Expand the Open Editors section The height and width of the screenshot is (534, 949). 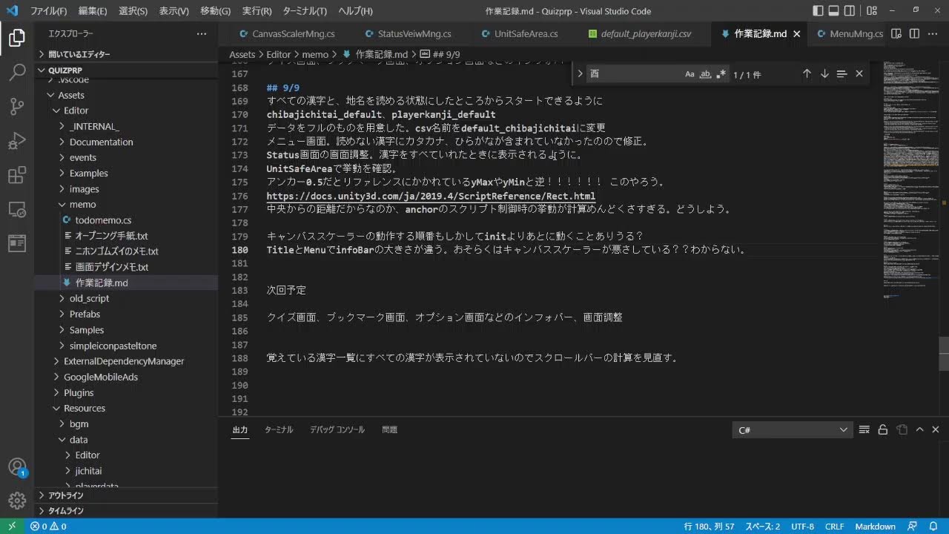click(x=126, y=54)
